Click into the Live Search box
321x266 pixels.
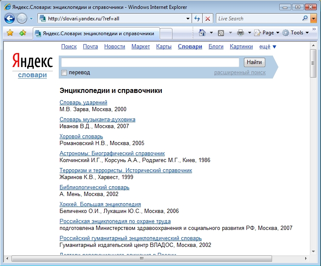point(259,19)
